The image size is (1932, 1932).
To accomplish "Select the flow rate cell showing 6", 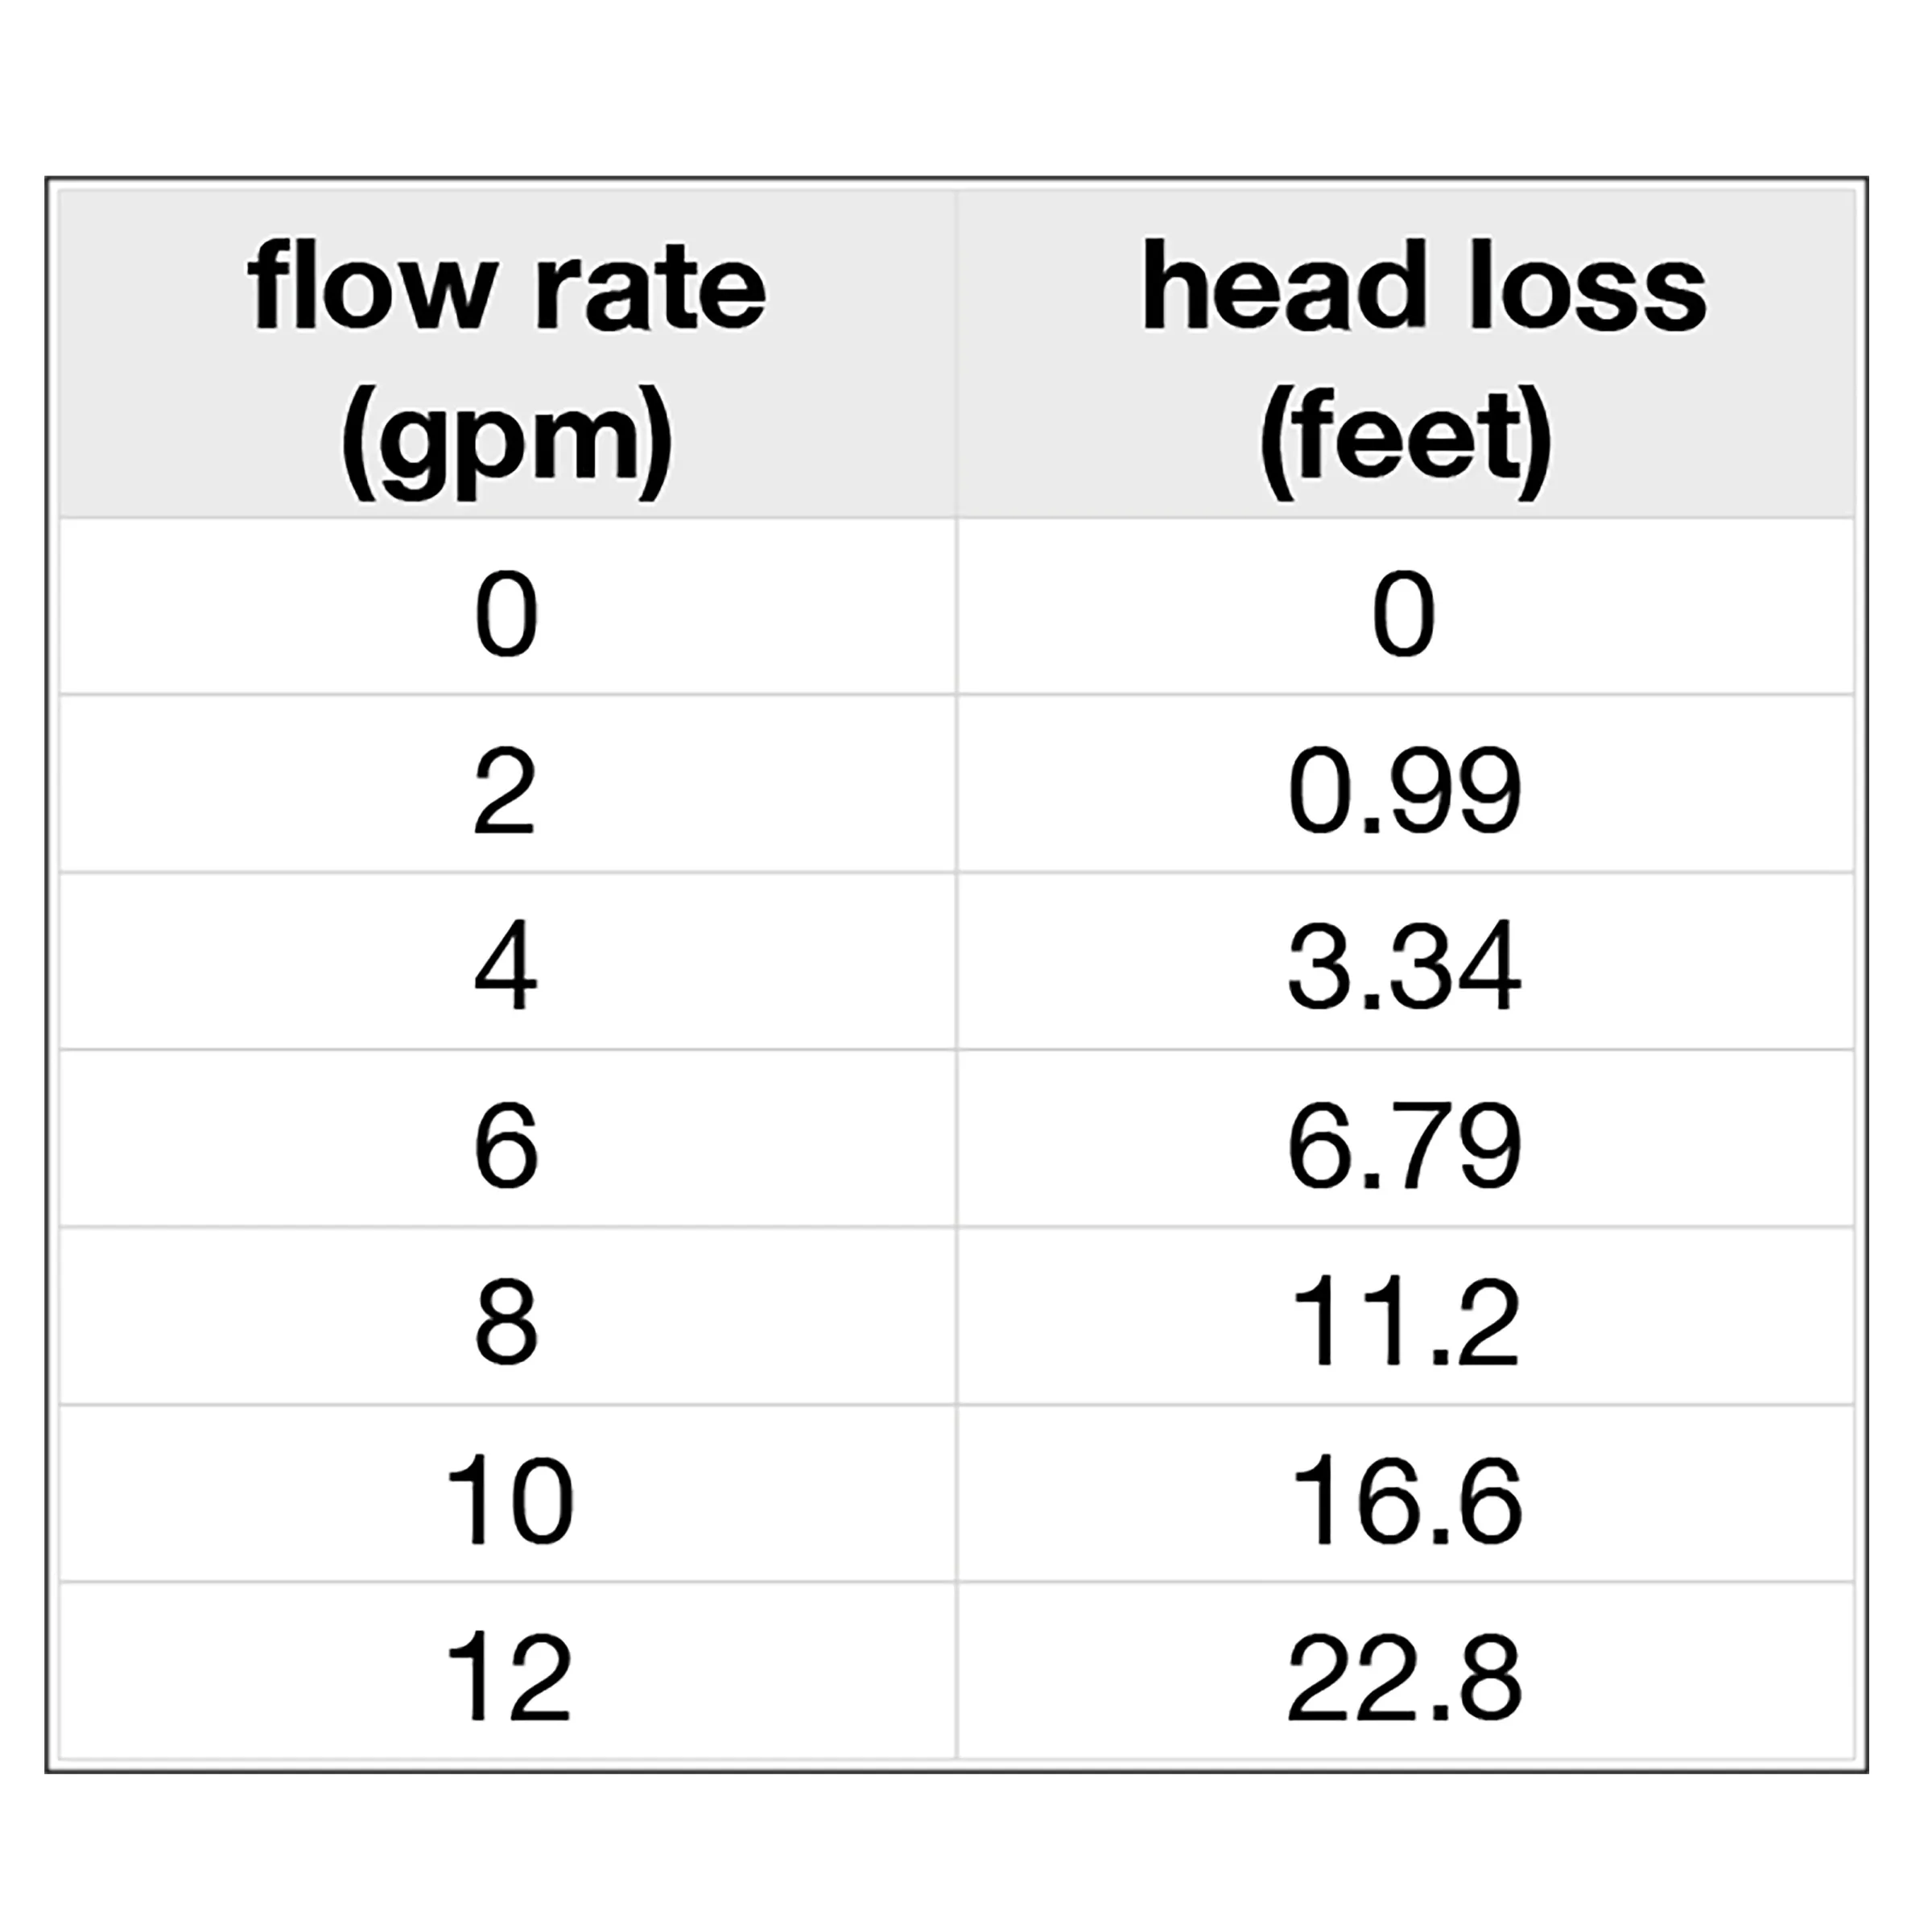I will (507, 1138).
